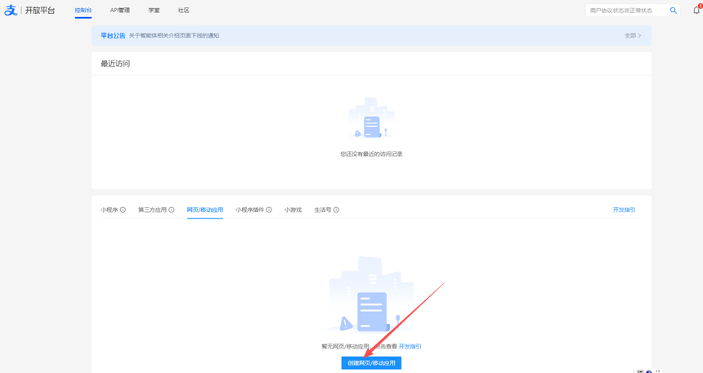Image resolution: width=703 pixels, height=373 pixels.
Task: Switch to the 小游戏 tab
Action: (x=293, y=210)
